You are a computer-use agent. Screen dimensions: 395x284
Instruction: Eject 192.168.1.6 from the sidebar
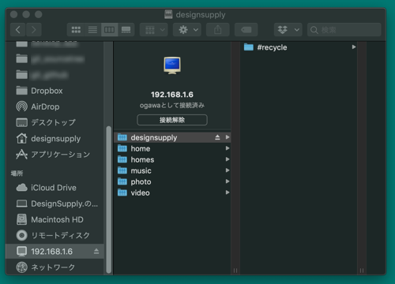click(x=96, y=252)
